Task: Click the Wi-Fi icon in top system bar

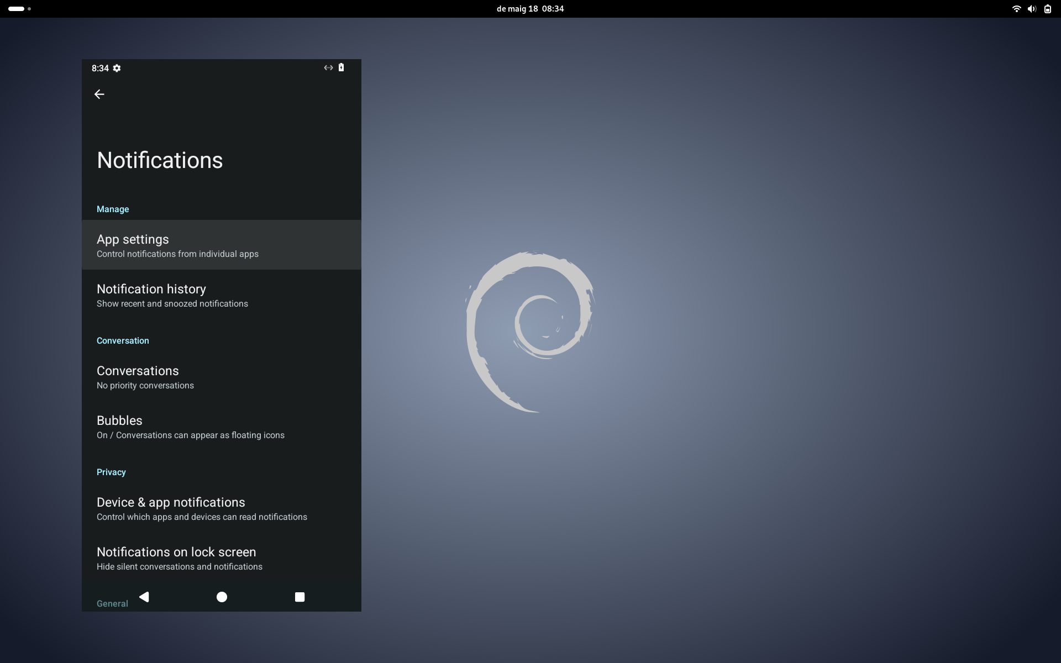Action: point(1016,9)
